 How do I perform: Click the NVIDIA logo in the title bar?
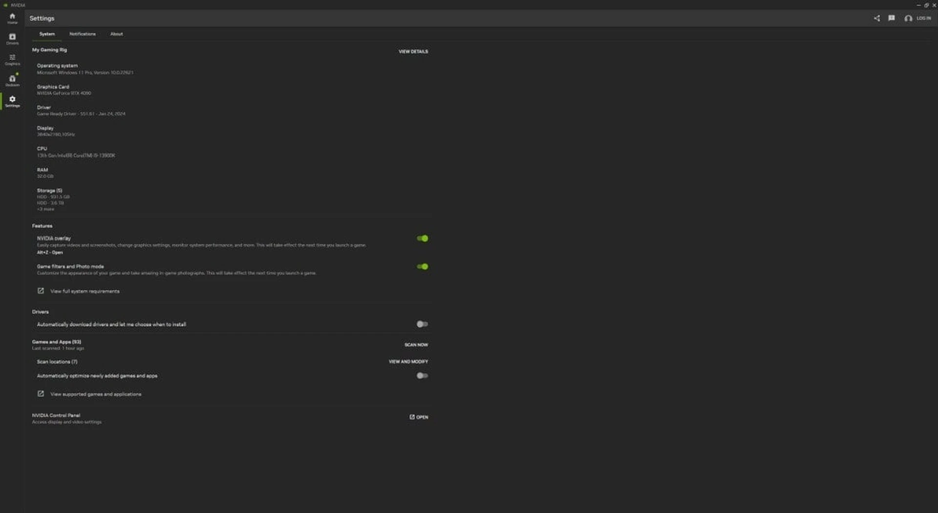[x=5, y=5]
